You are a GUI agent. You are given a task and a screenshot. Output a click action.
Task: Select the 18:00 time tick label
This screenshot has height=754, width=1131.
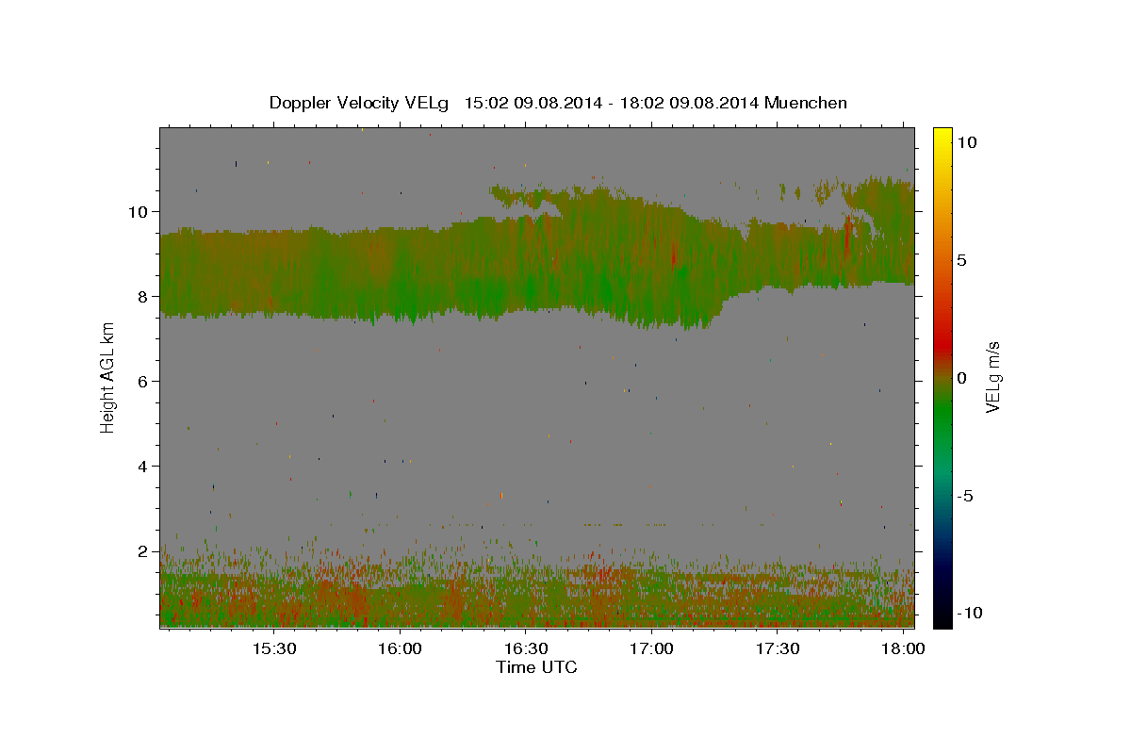point(903,648)
